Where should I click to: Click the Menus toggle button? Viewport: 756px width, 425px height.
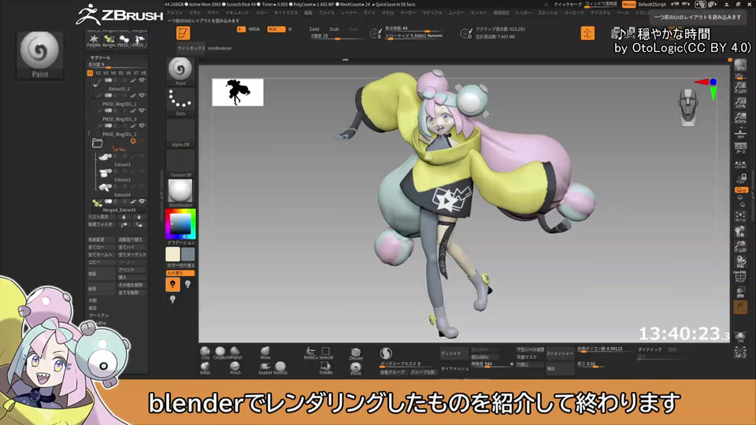pyautogui.click(x=628, y=5)
